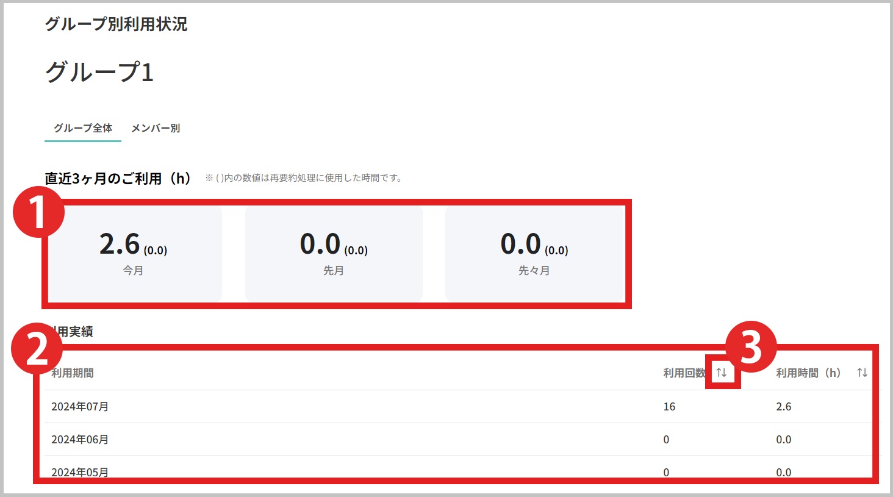The width and height of the screenshot is (893, 497).
Task: Sort table by 利用回数 arrows icon
Action: pos(722,373)
